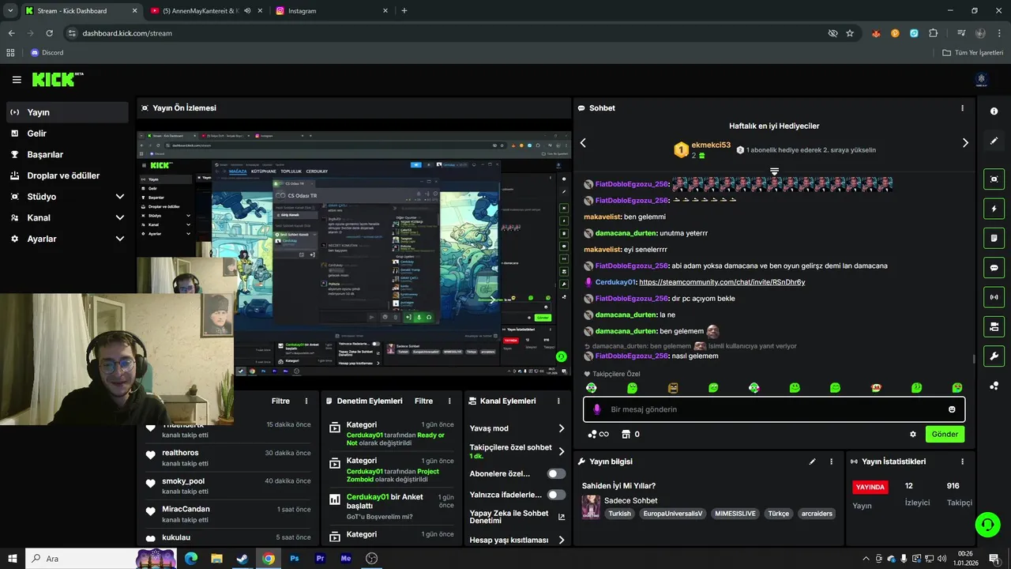Click the pencil edit icon in right sidebar

pyautogui.click(x=994, y=141)
